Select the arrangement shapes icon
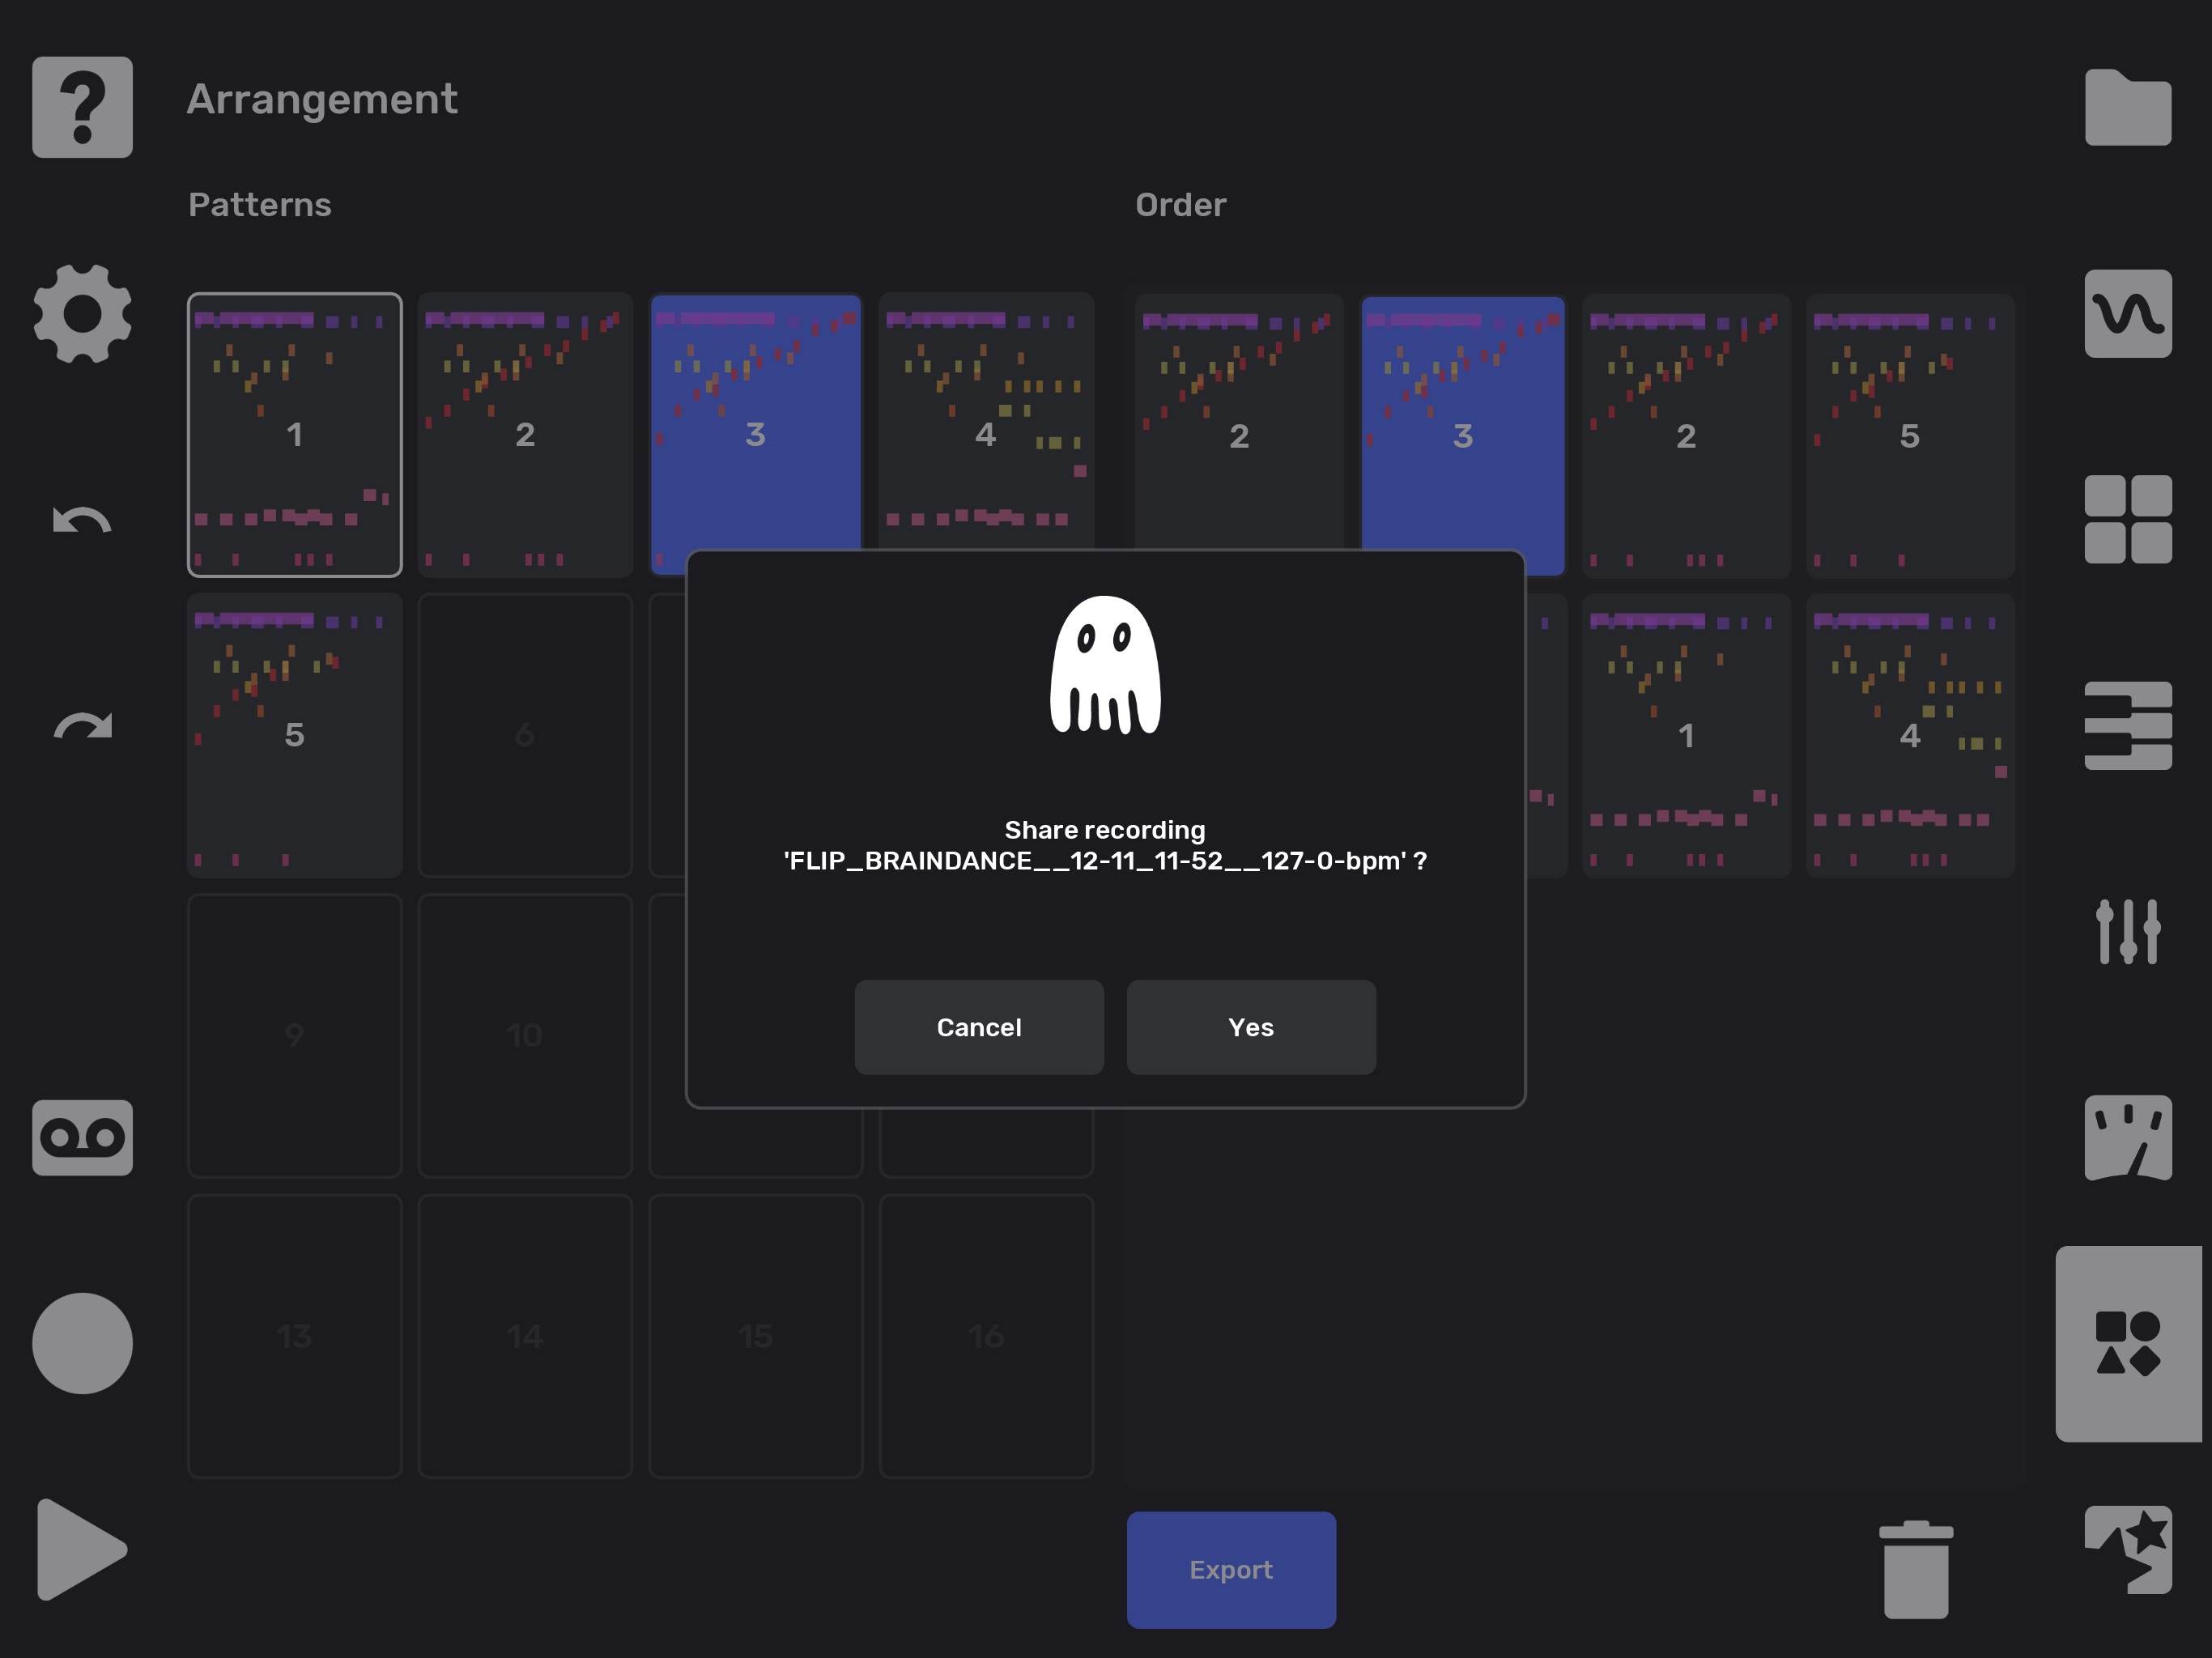The height and width of the screenshot is (1658, 2212). pyautogui.click(x=2128, y=1343)
